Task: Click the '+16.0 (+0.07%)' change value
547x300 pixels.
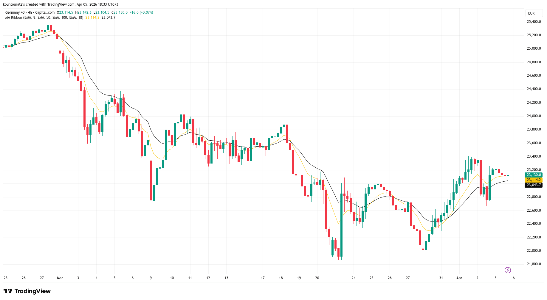Action: coord(141,12)
